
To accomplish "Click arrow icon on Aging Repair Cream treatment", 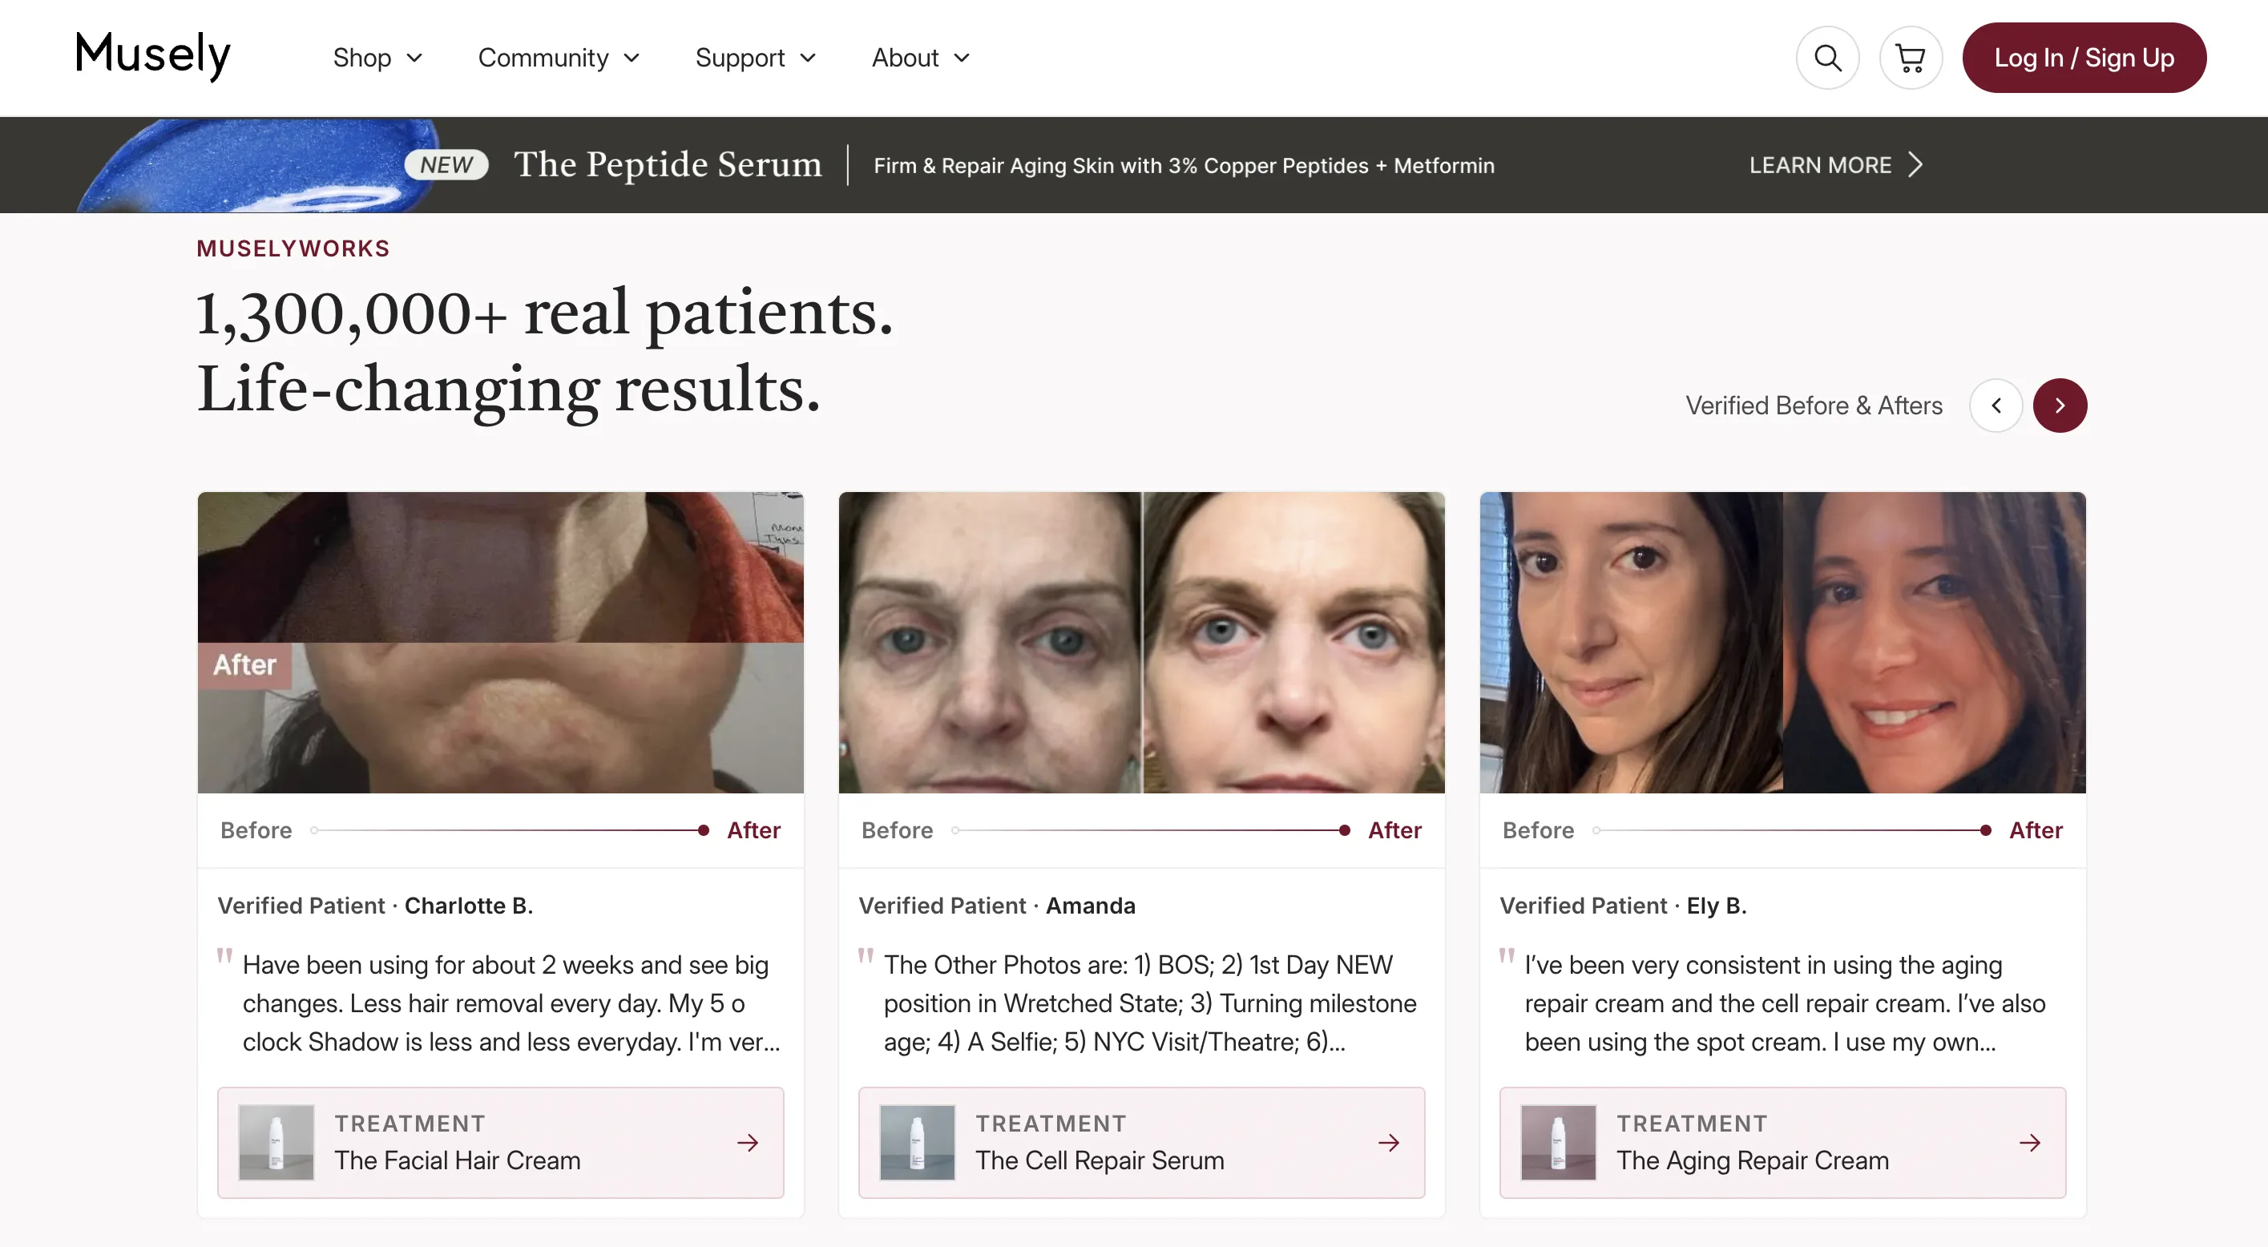I will (x=2029, y=1142).
